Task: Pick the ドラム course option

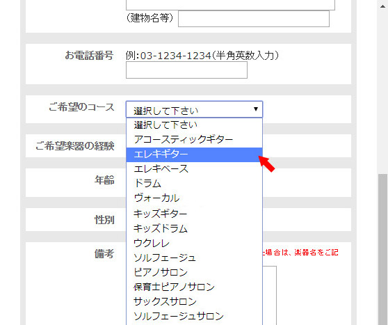Action: [x=194, y=184]
